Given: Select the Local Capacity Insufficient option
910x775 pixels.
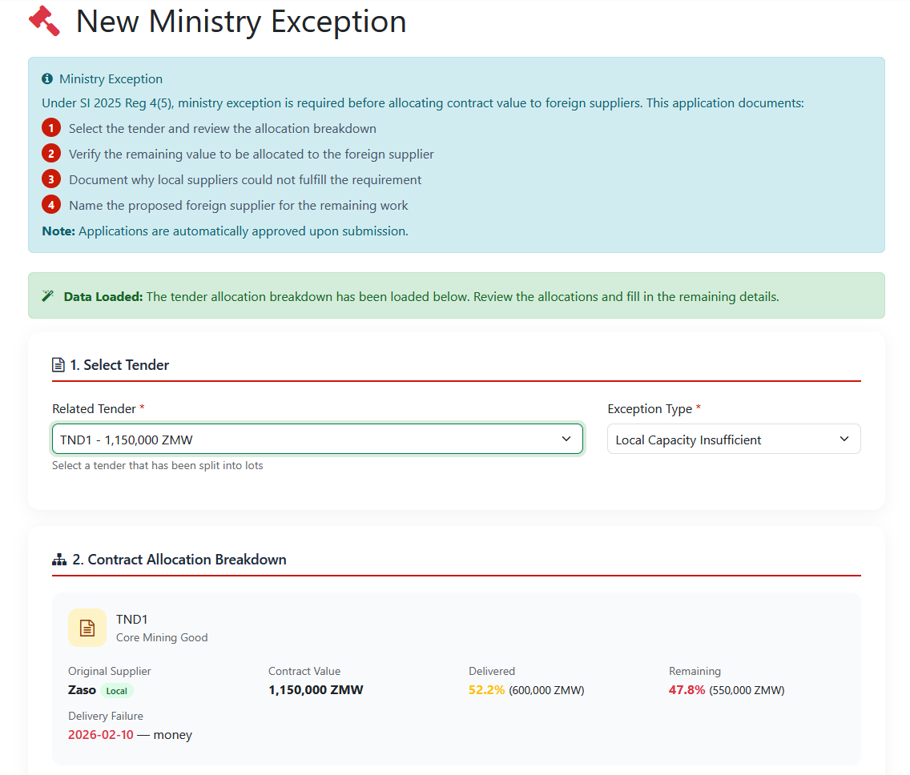Looking at the screenshot, I should 733,439.
